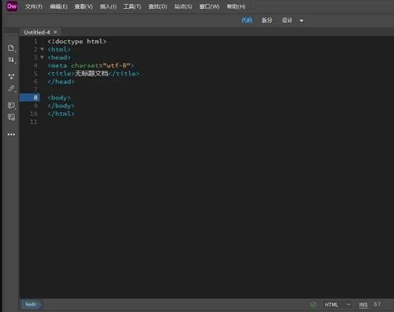Click the 无标题文档 title text
This screenshot has width=394, height=312.
coord(92,73)
